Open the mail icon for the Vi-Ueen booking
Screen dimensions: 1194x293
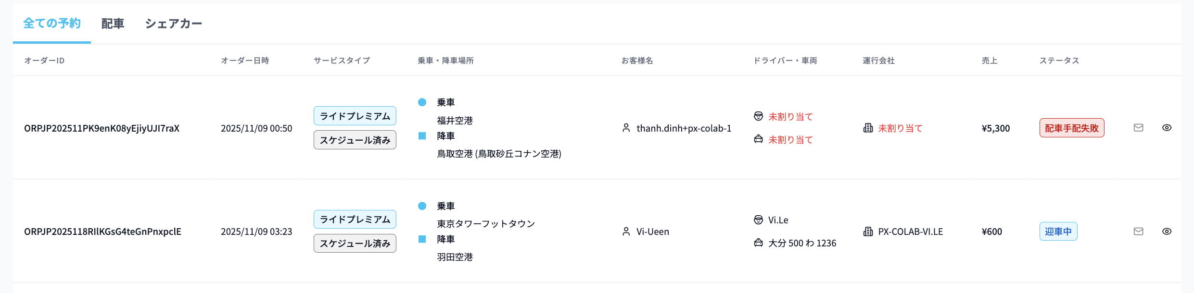click(1138, 231)
